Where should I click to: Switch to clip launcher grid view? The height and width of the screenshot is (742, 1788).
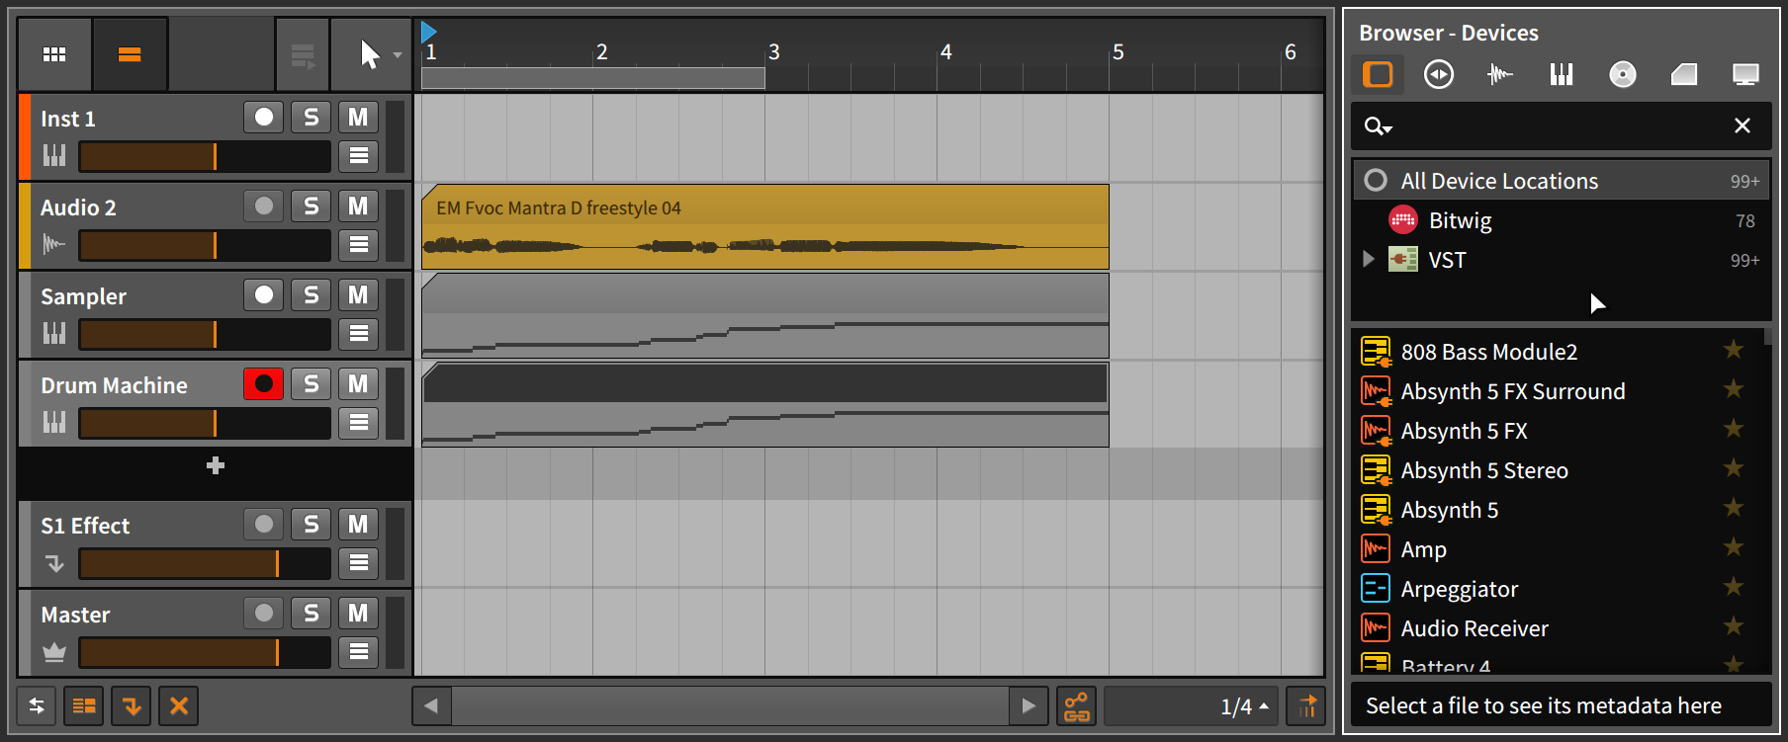tap(54, 54)
